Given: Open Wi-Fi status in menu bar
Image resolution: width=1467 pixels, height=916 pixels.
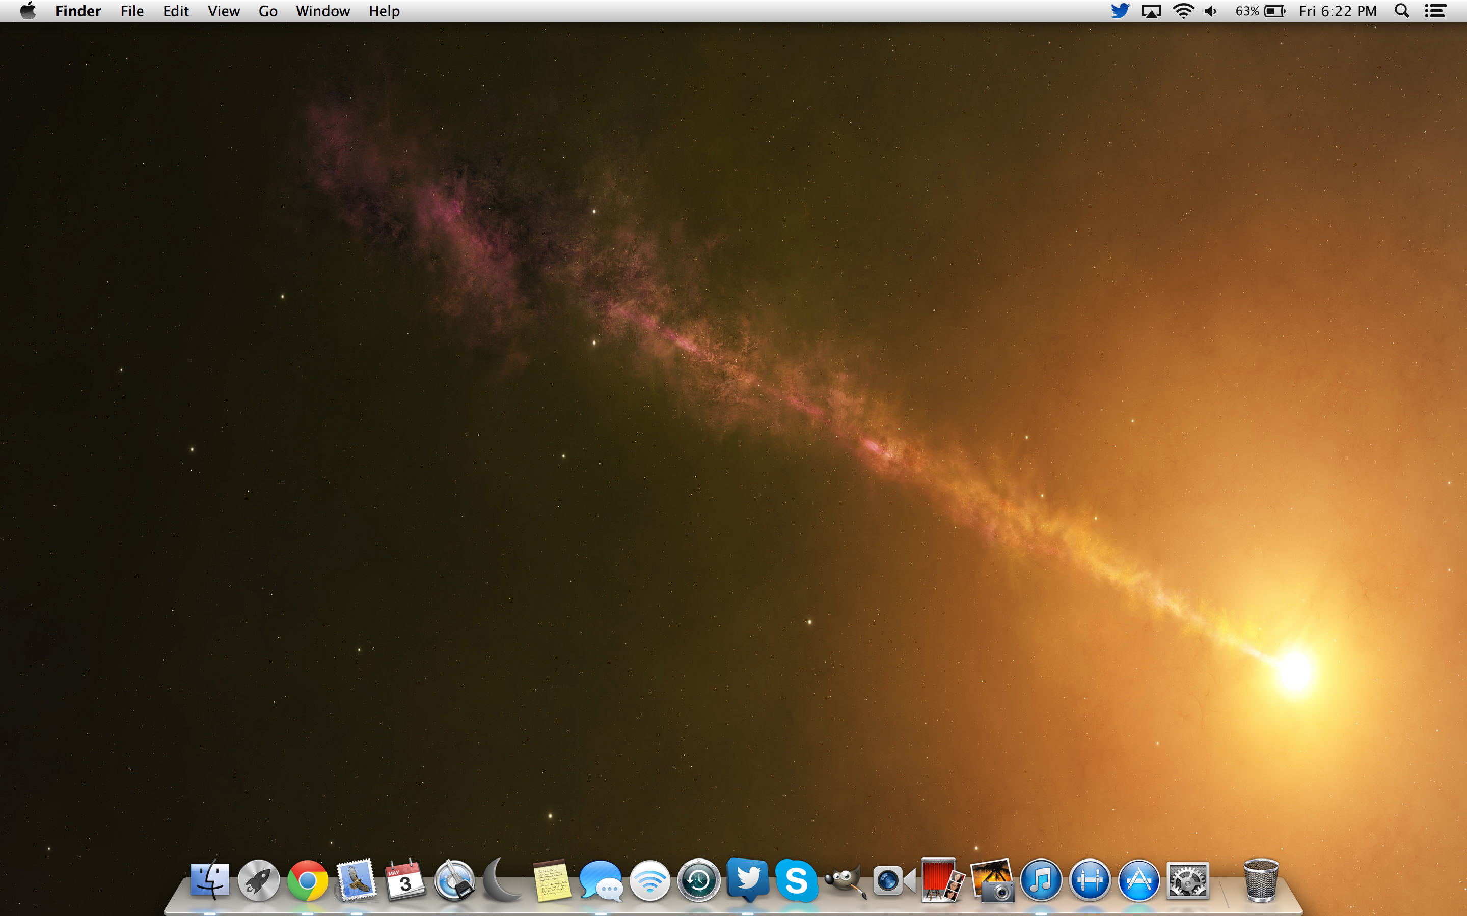Looking at the screenshot, I should [1183, 11].
